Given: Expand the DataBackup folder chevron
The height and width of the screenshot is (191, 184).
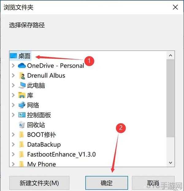Looking at the screenshot, I should 13,144.
